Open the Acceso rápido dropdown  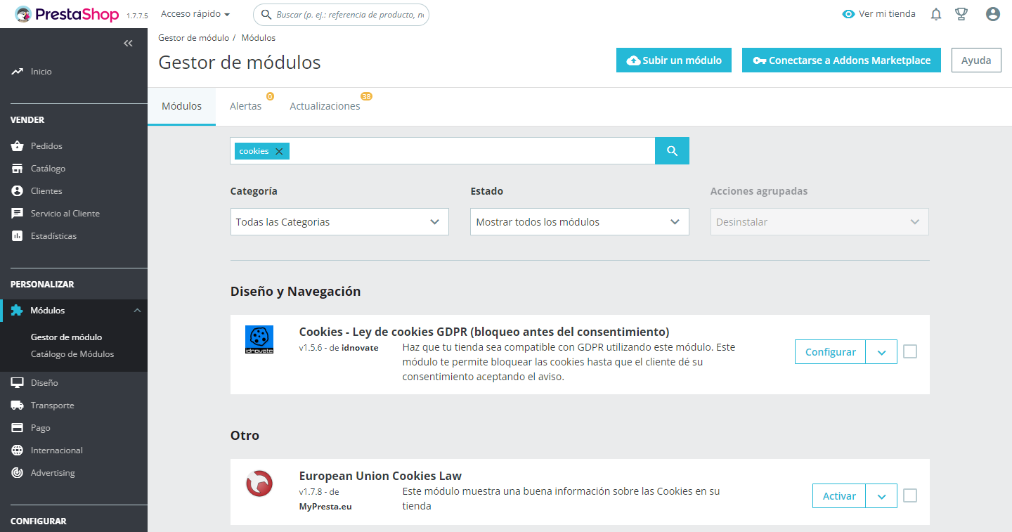pyautogui.click(x=195, y=14)
